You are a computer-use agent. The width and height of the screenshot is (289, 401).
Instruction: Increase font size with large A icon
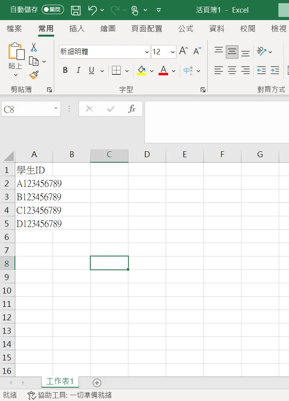click(x=183, y=51)
